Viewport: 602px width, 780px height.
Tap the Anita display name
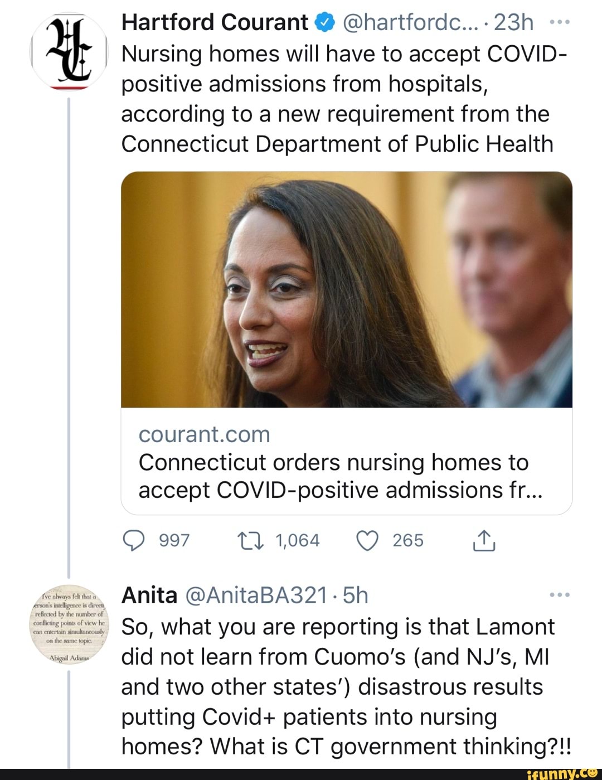tap(149, 595)
